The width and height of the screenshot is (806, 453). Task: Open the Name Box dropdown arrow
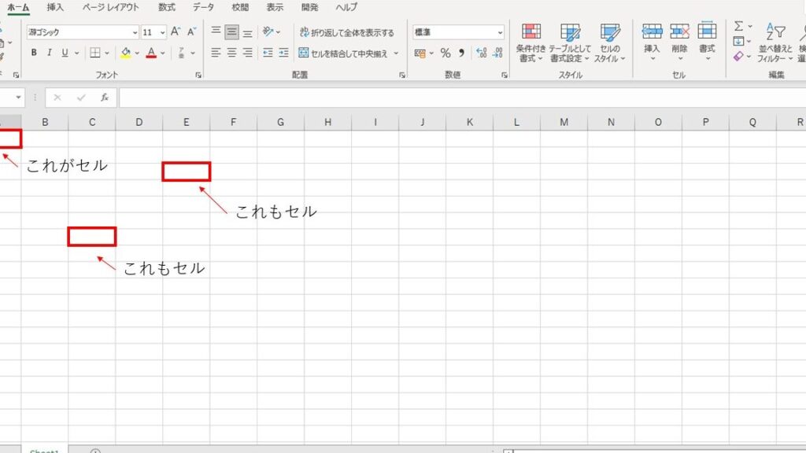click(x=19, y=98)
